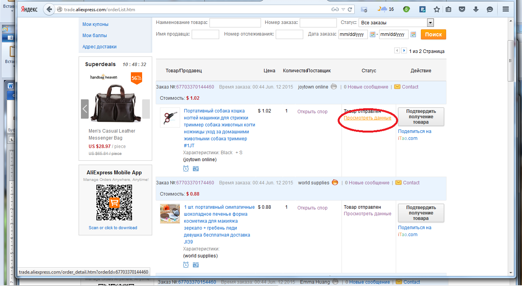Click 'Scan or click to download' link

click(x=113, y=228)
